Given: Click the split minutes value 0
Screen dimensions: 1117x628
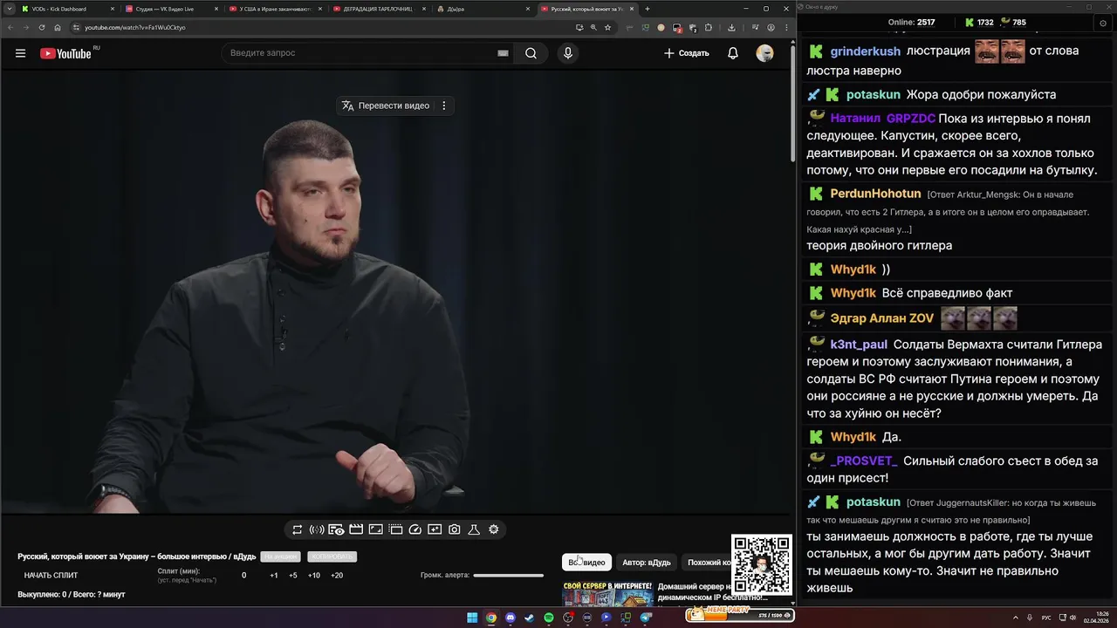Looking at the screenshot, I should click(x=243, y=575).
